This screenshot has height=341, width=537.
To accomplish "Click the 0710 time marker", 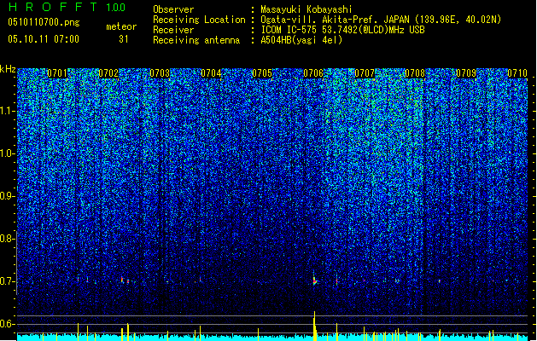I will (x=517, y=73).
